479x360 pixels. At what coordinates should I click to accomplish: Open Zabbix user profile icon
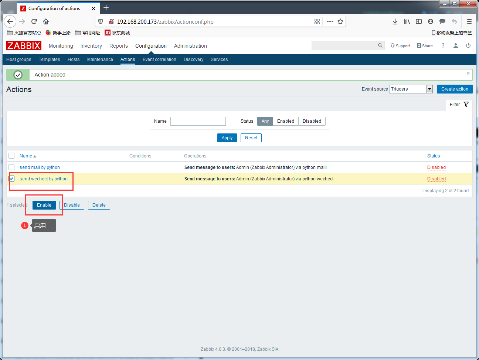(456, 45)
